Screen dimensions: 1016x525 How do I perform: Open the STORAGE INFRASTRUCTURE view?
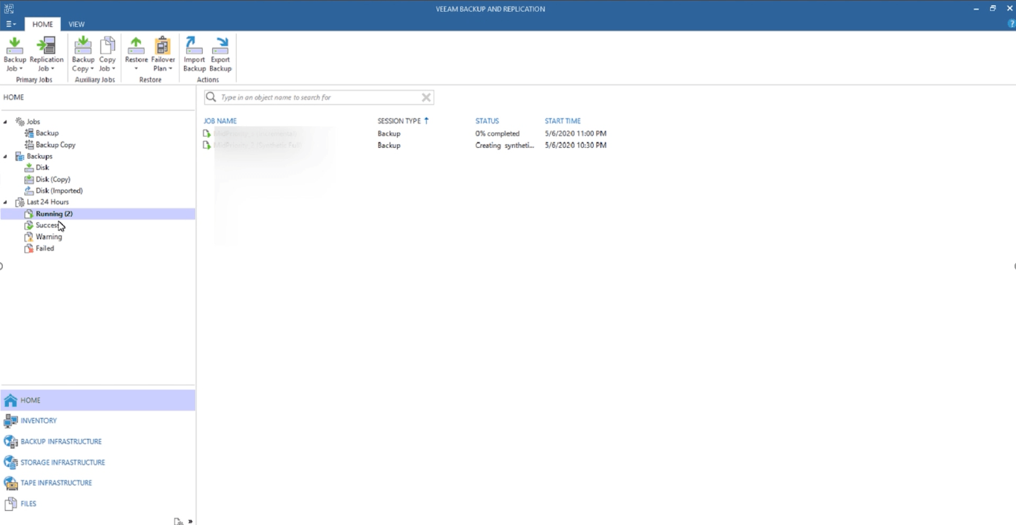98,462
